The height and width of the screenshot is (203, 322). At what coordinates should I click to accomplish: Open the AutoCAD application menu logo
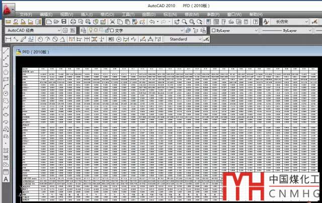pyautogui.click(x=9, y=10)
